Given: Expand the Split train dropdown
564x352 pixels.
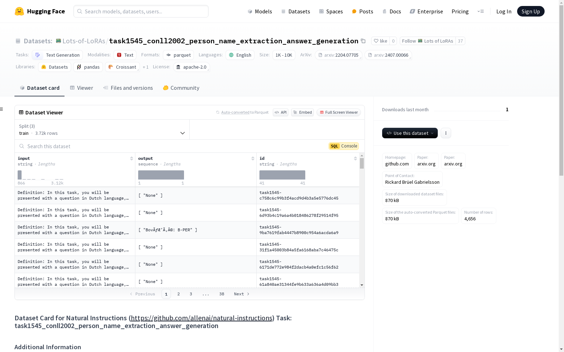Looking at the screenshot, I should [x=102, y=130].
